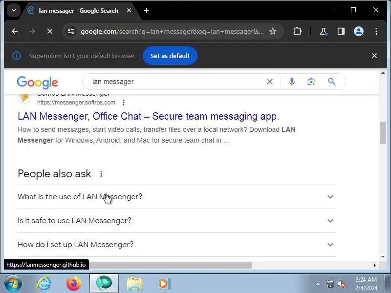This screenshot has width=391, height=293.
Task: Go back to the previous page
Action: [15, 31]
